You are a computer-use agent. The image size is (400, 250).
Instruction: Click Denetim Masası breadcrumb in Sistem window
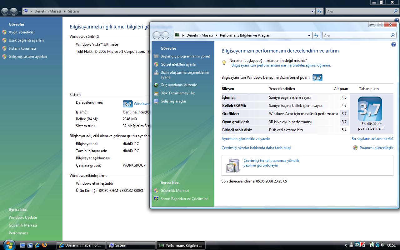[x=47, y=11]
